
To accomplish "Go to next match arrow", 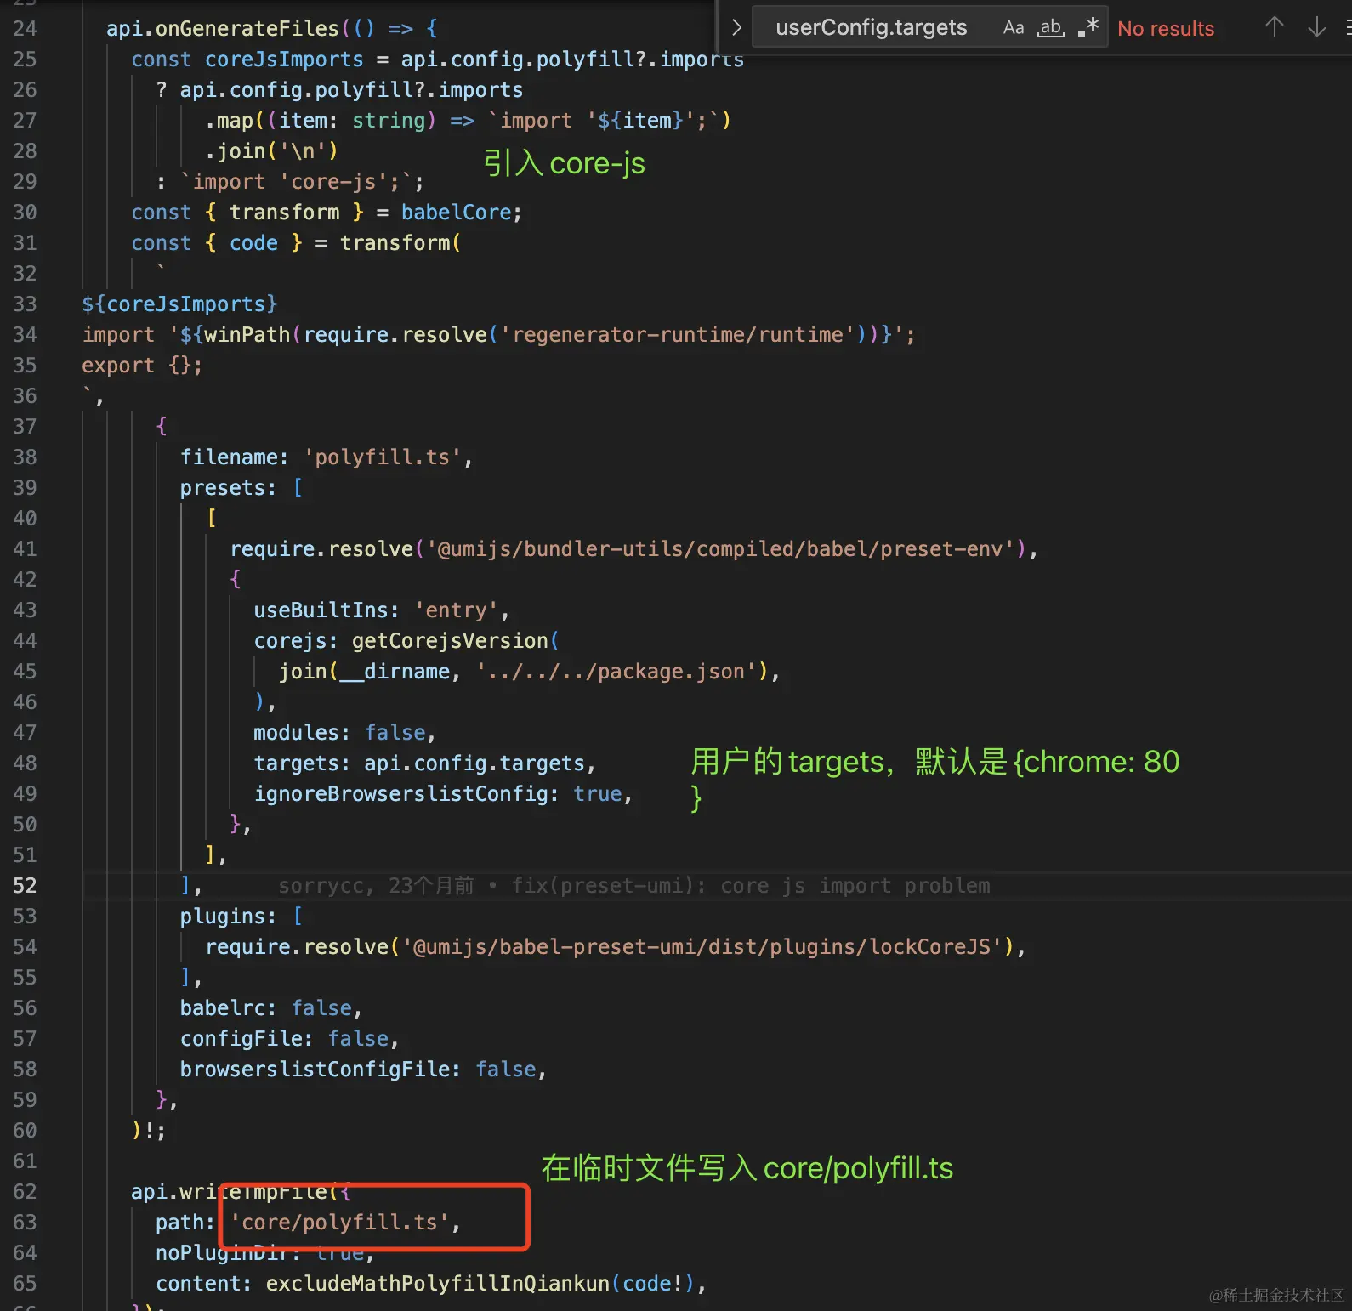I will [1316, 28].
